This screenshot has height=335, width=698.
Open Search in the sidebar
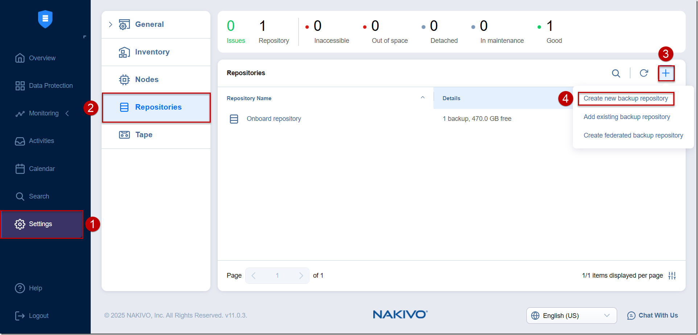[39, 196]
